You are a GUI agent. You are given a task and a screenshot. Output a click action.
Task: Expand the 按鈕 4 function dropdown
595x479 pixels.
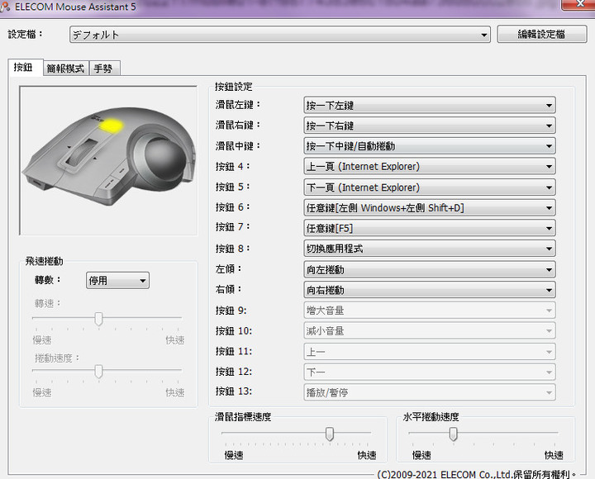coord(430,167)
